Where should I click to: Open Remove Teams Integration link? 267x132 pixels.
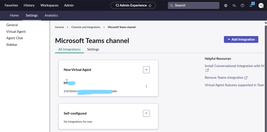224,77
